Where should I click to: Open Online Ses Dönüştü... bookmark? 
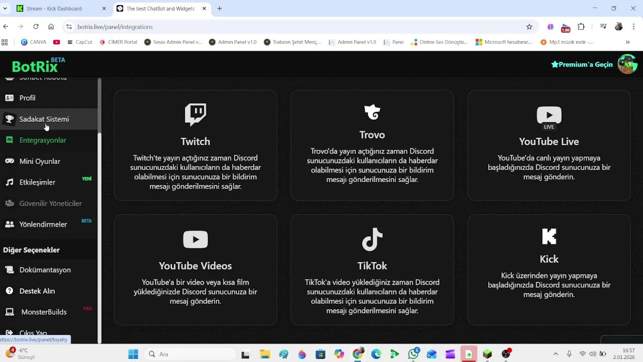(x=439, y=42)
